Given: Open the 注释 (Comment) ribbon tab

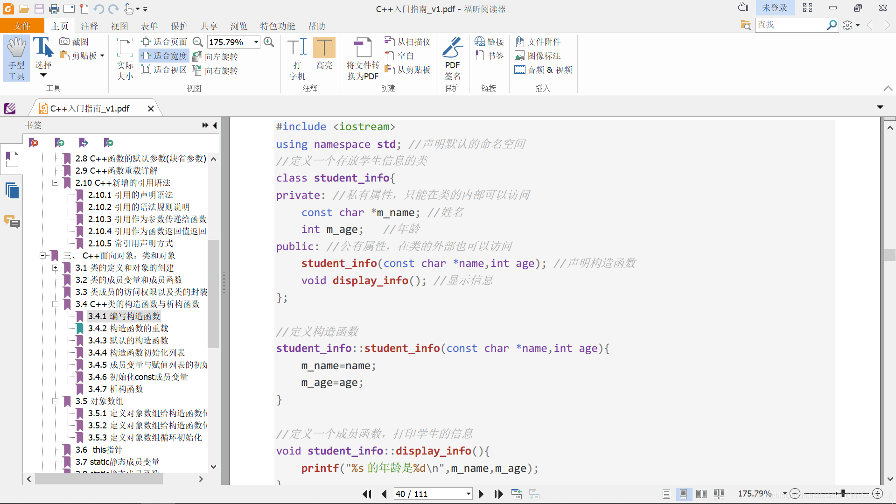Looking at the screenshot, I should click(x=89, y=26).
